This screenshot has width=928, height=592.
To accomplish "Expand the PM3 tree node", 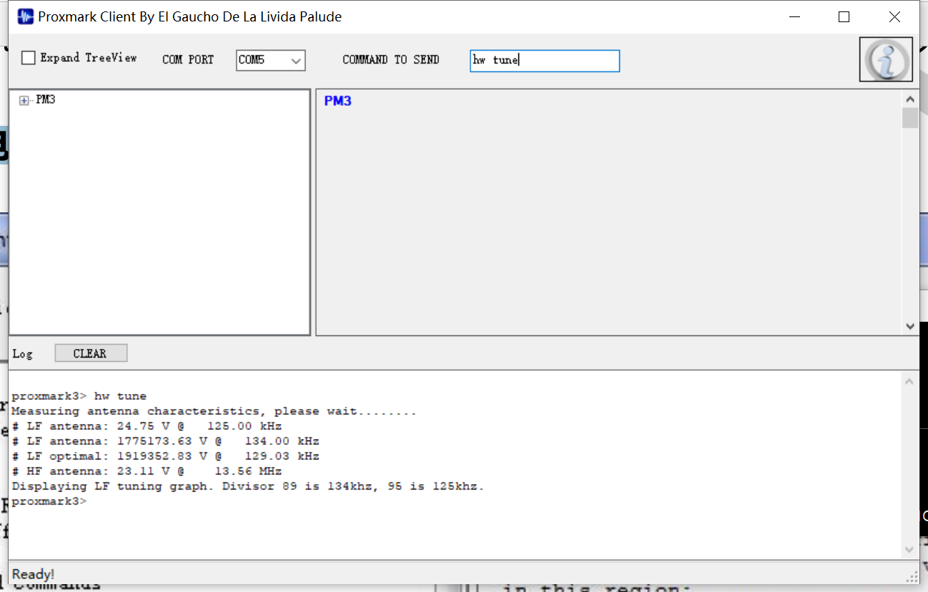I will point(24,101).
